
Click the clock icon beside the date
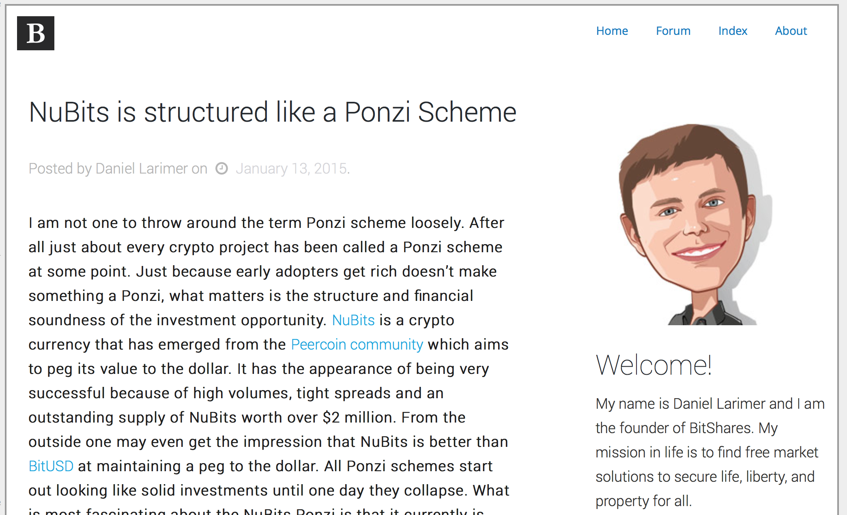click(x=221, y=168)
